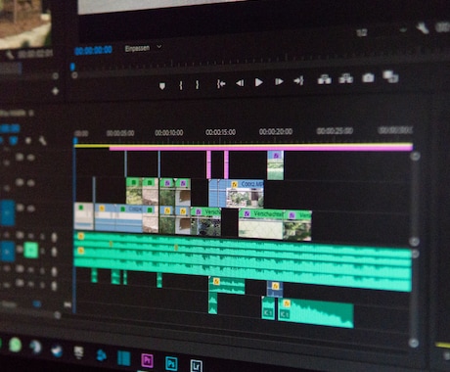450x372 pixels.
Task: Click the Mark In brace icon
Action: [x=181, y=85]
